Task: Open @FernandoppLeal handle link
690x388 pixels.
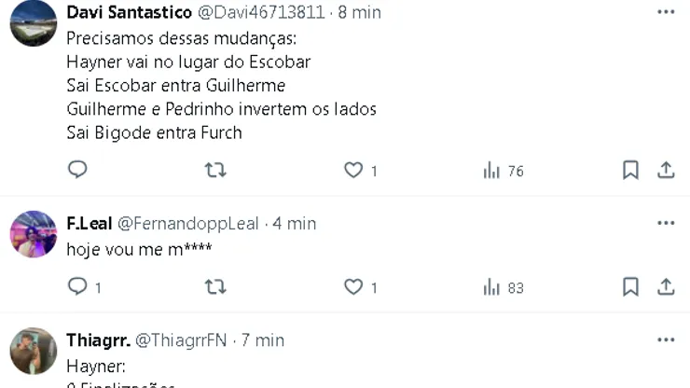Action: 188,224
